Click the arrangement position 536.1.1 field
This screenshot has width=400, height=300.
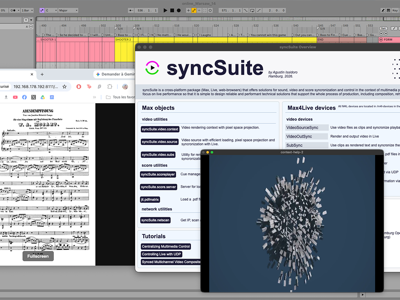(146, 11)
